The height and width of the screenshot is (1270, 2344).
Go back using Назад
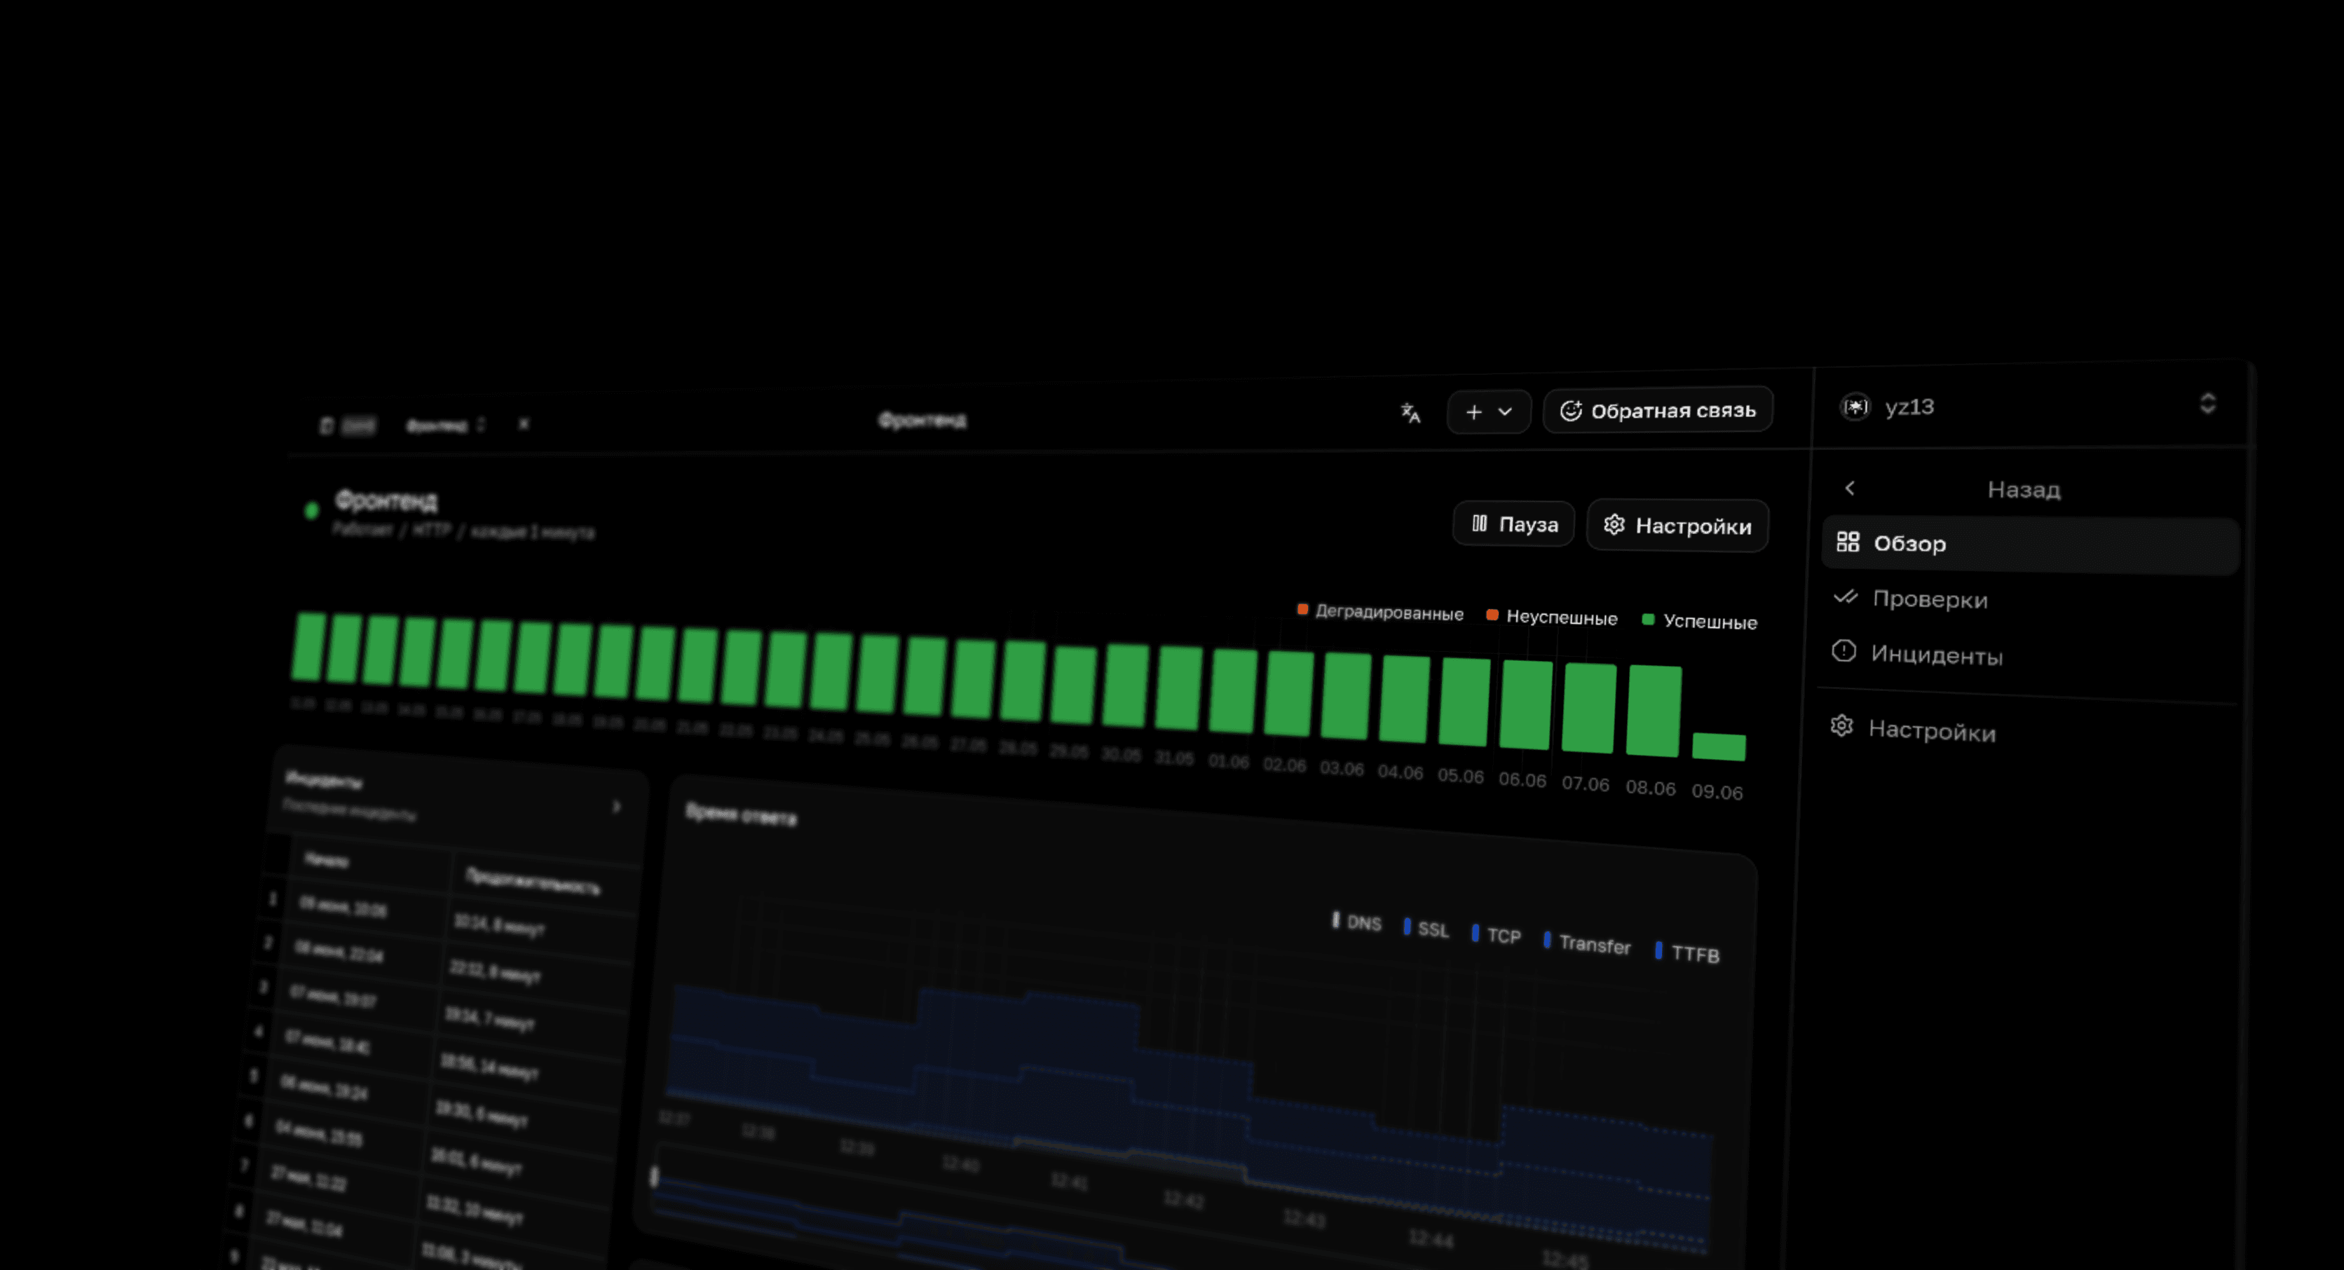click(2024, 489)
